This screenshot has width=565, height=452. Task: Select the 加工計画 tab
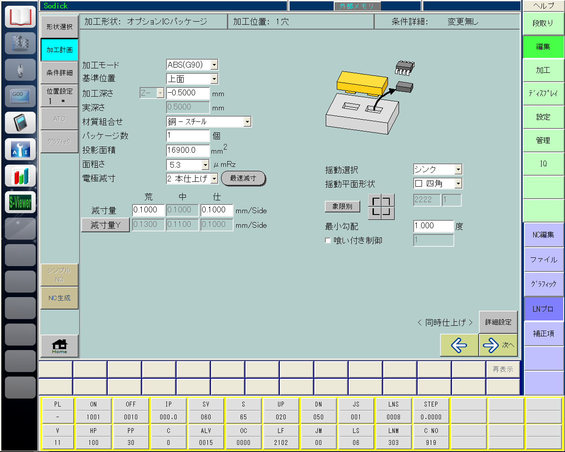[x=60, y=50]
